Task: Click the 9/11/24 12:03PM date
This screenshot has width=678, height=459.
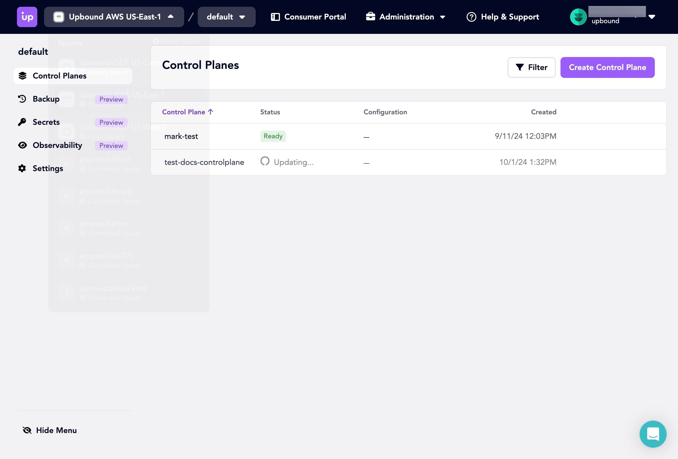Action: 525,136
